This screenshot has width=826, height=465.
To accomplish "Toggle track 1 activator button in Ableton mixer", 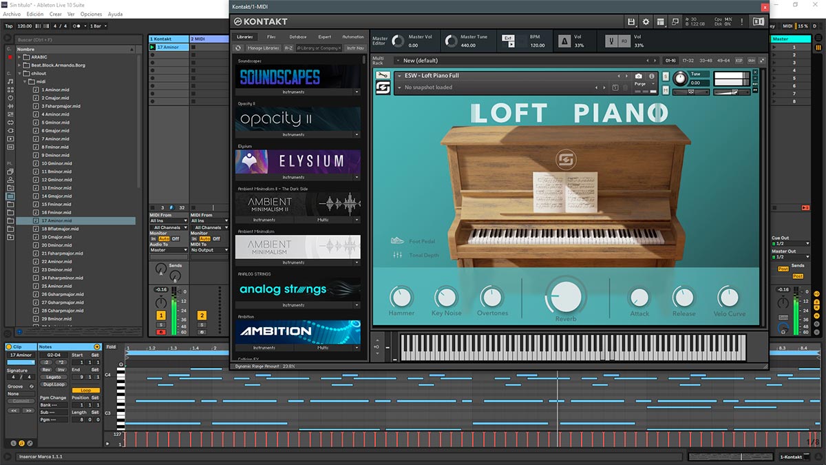I will pyautogui.click(x=160, y=316).
